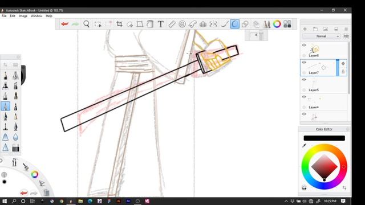365x205 pixels.
Task: Select the Layer6 thumbnail
Action: tap(314, 49)
